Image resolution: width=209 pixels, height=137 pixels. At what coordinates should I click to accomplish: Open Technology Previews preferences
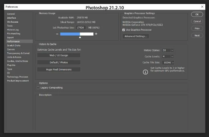click(x=18, y=77)
